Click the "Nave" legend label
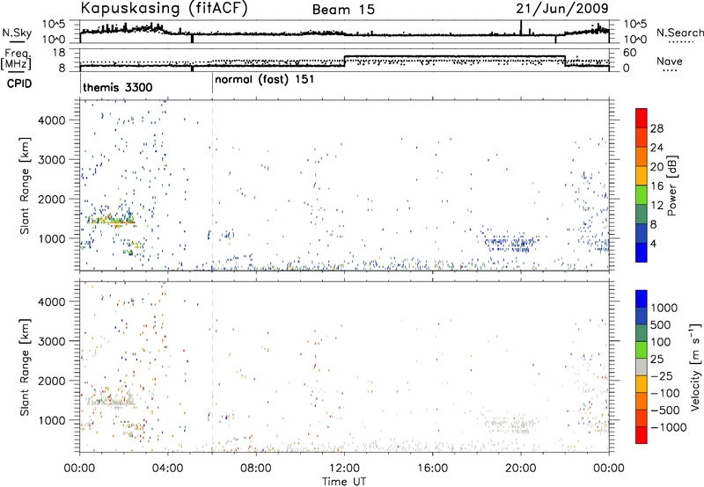Screen dimensions: 704x487 (x=670, y=61)
